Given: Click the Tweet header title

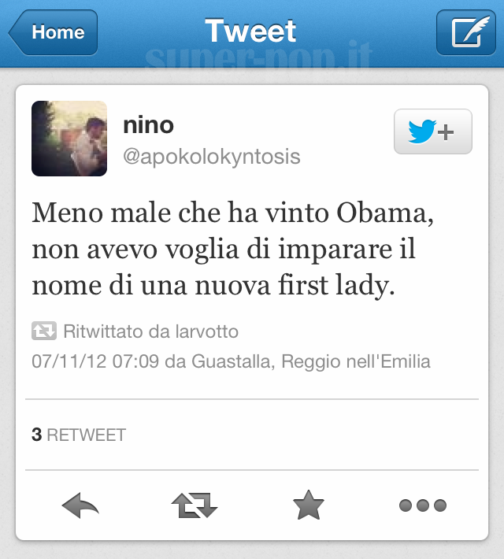Looking at the screenshot, I should coord(250,31).
